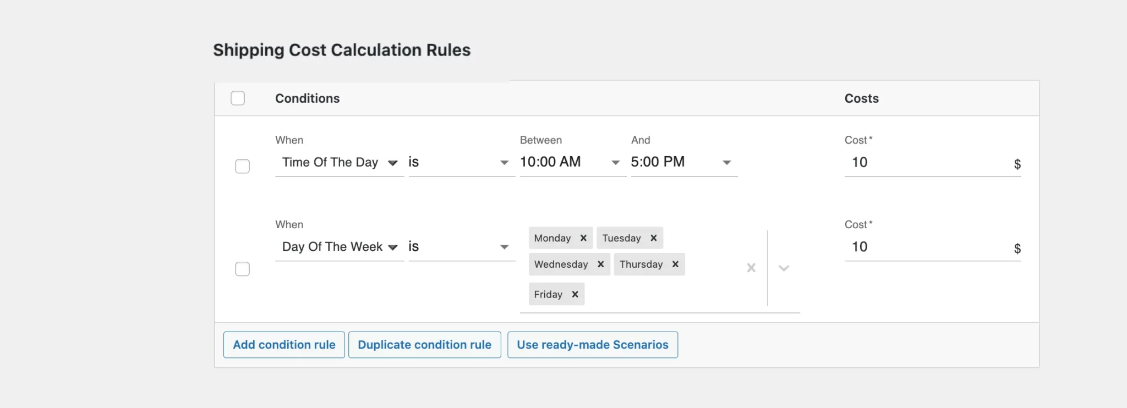Remove the Wednesday tag
This screenshot has height=408, width=1127.
pyautogui.click(x=601, y=264)
